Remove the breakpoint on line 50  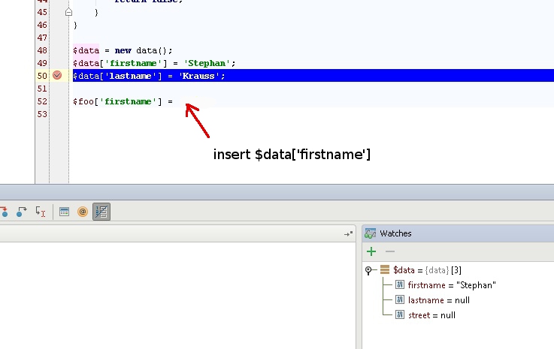tap(57, 75)
